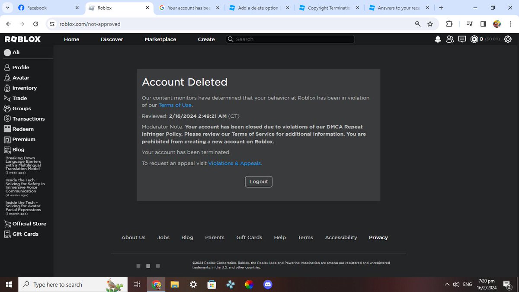Open Discord from the taskbar
Screen dimensions: 519x292
click(x=268, y=285)
